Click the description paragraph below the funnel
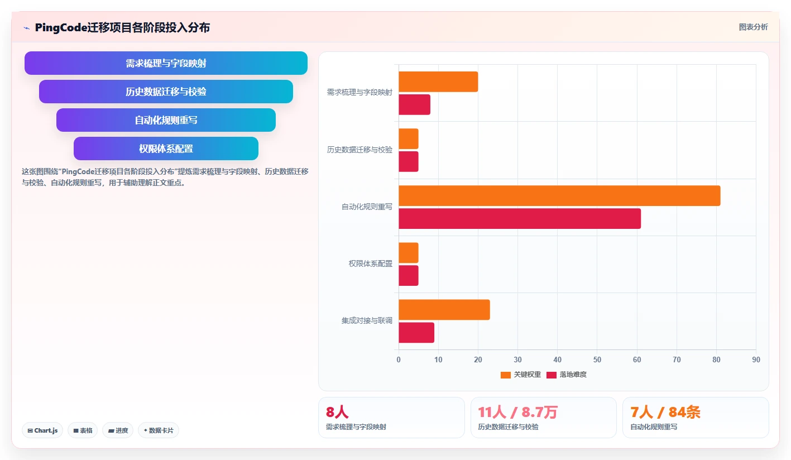The image size is (791, 460). click(165, 177)
